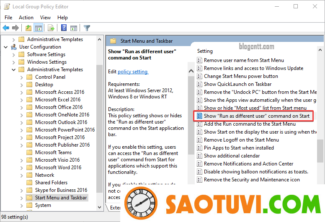Screen dimensions: 325x222
Task: Expand the Software Settings node
Action: tap(14, 55)
